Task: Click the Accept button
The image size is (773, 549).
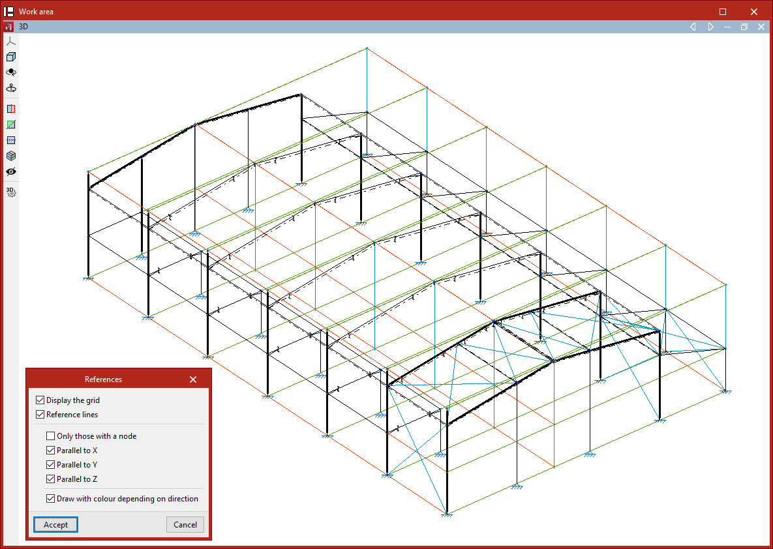Action: coord(55,525)
